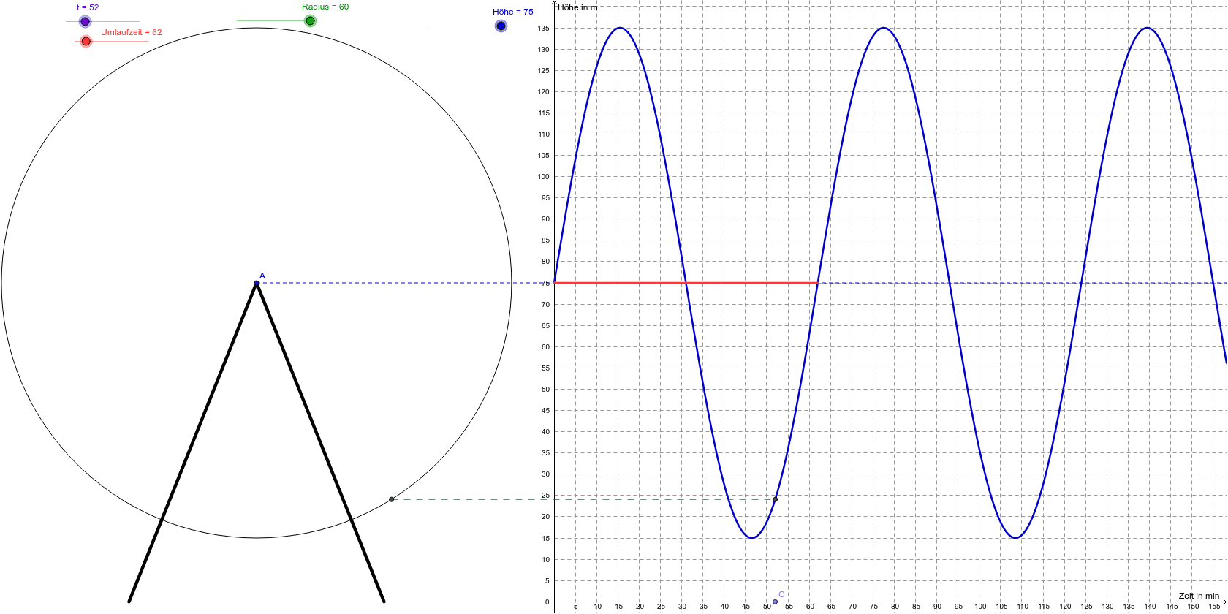Click the red period segment at height 75
The width and height of the screenshot is (1228, 614).
pyautogui.click(x=686, y=283)
